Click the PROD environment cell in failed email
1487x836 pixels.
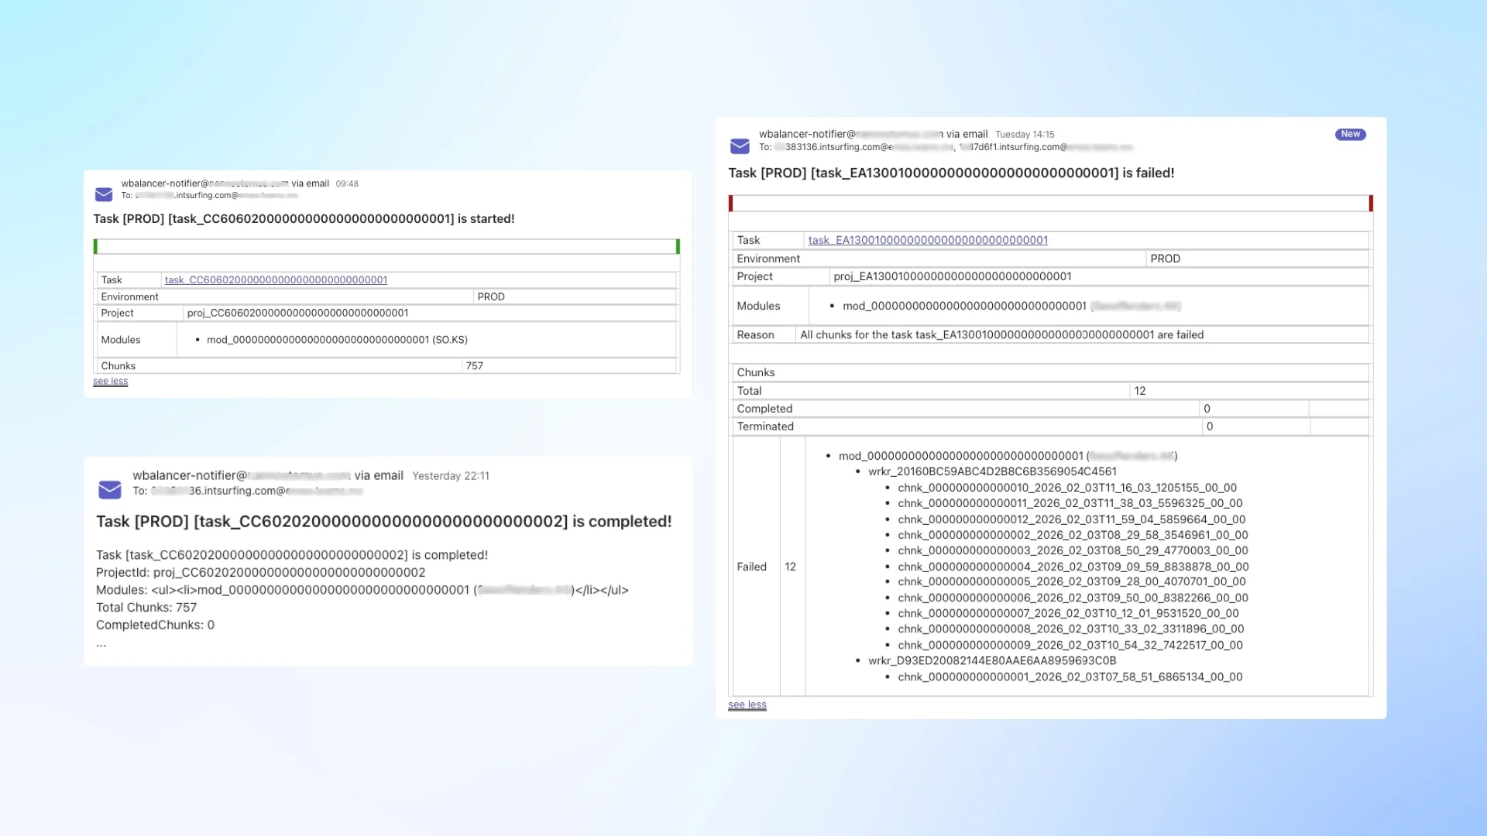(1166, 259)
